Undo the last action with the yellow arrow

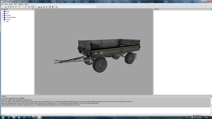point(23,7)
